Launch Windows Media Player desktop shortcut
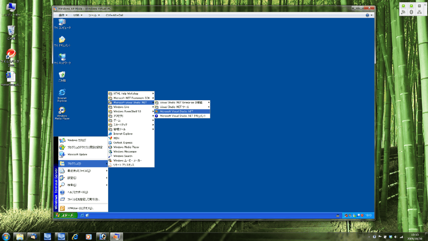The image size is (428, 241). (62, 113)
